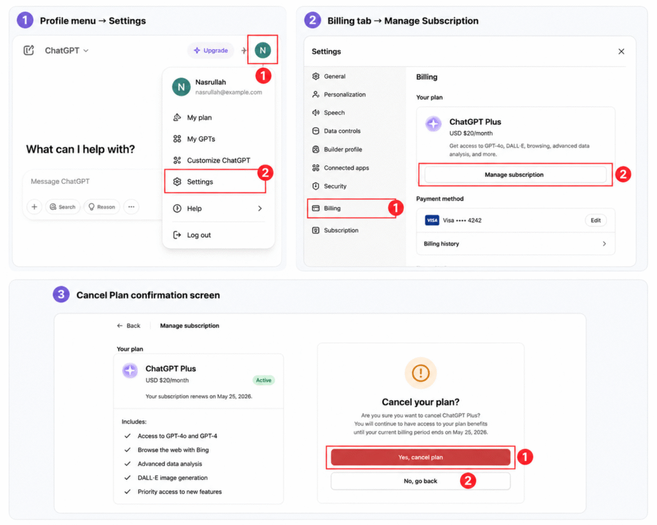657x525 pixels.
Task: Click the Upgrade button
Action: 210,50
